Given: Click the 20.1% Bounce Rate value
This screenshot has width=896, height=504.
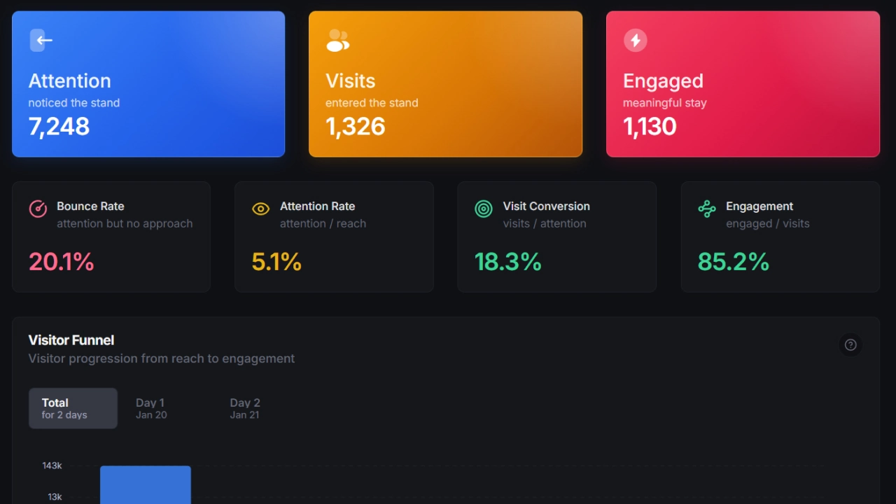Looking at the screenshot, I should [x=62, y=262].
